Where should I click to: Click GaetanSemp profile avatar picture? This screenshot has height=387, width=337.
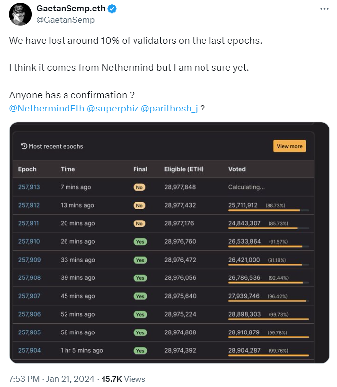(x=19, y=14)
